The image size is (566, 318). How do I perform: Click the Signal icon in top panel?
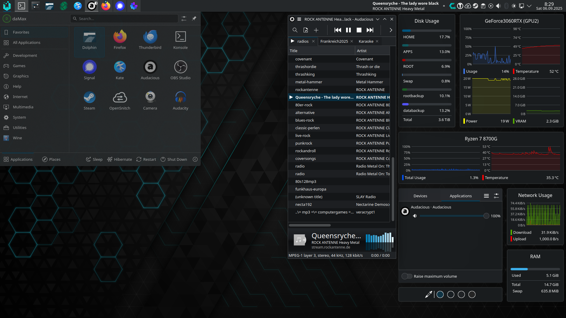120,6
